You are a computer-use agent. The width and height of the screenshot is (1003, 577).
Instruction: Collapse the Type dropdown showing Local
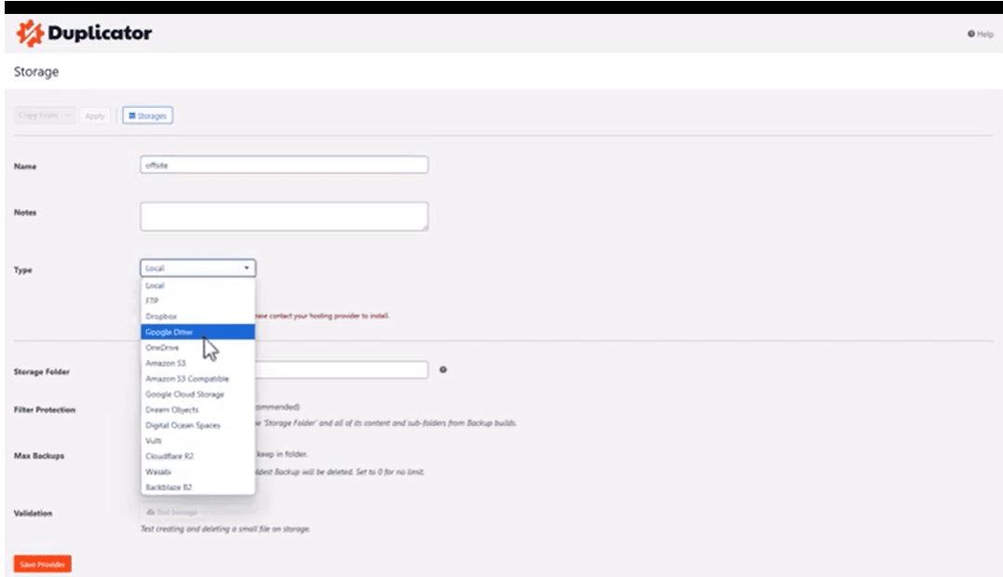coord(197,268)
